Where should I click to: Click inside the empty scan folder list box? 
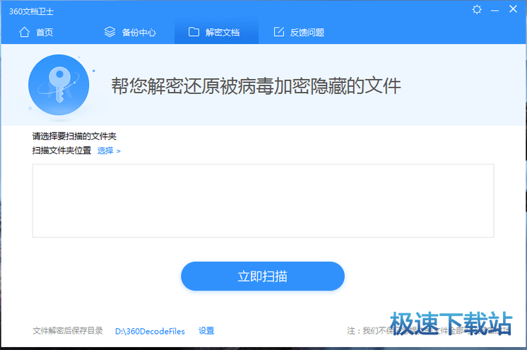(263, 201)
